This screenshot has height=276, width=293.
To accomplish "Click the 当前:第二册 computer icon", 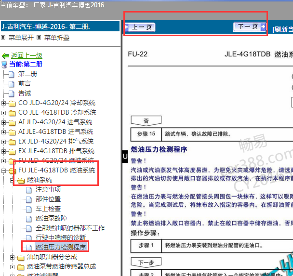I will pos(4,65).
